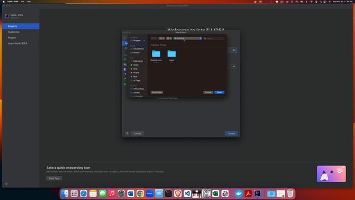
Task: Select the first folder thumbnail in file chooser
Action: 156,54
